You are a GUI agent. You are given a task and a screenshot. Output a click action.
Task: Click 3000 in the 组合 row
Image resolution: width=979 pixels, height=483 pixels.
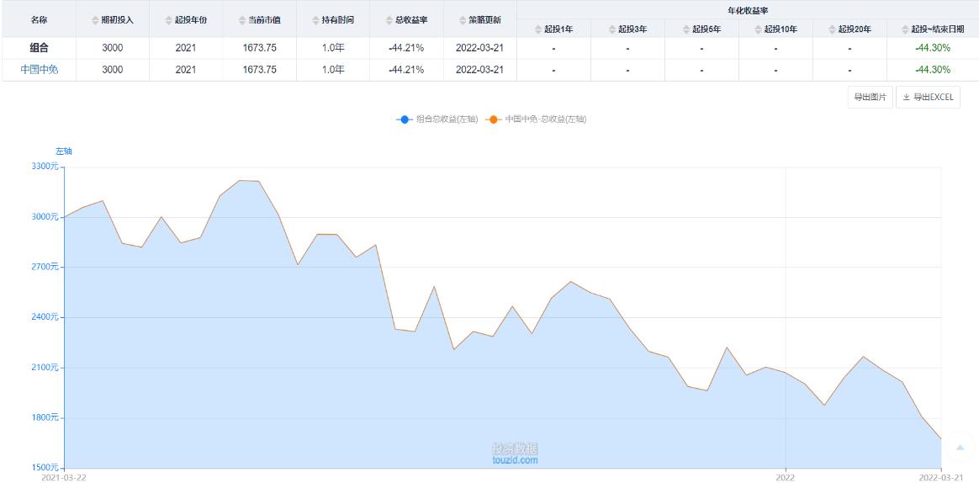[x=113, y=48]
